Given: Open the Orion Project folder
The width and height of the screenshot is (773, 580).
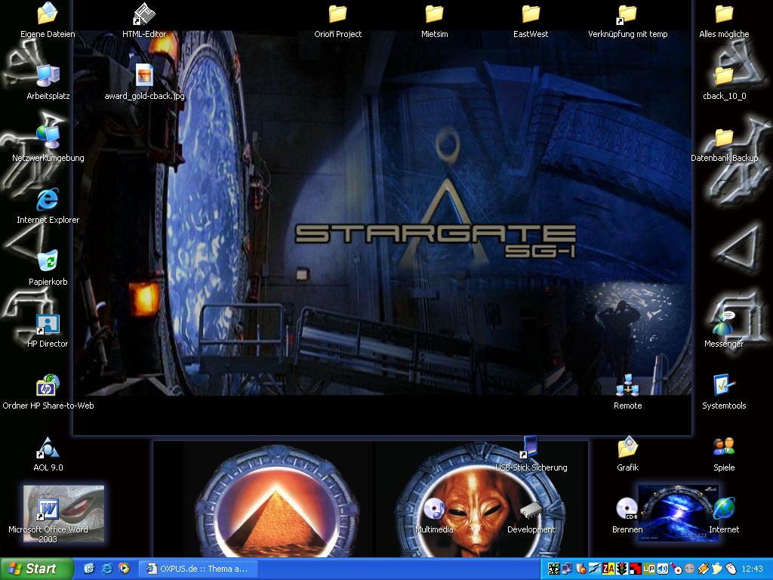Looking at the screenshot, I should coord(337,14).
